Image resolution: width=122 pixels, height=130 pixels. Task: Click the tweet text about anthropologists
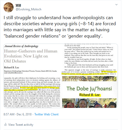click(x=60, y=27)
